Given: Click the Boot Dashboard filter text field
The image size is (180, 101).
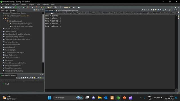Looking at the screenshot, I should [22, 81].
